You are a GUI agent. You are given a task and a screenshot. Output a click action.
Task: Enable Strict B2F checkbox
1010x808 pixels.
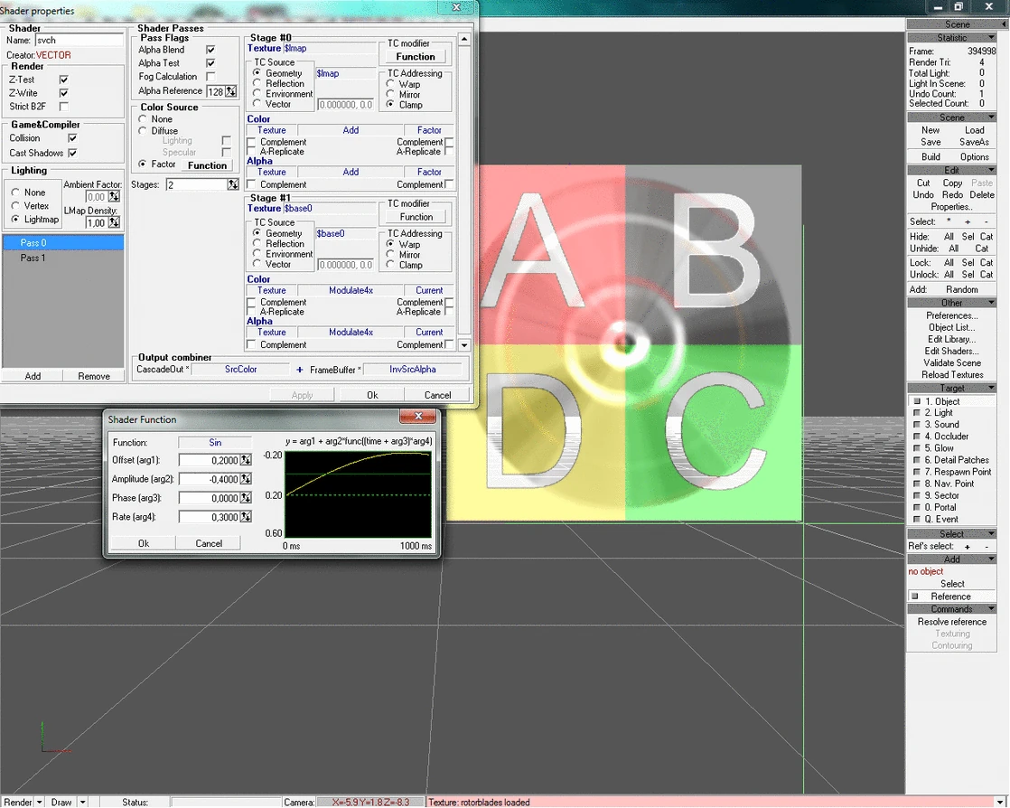(x=64, y=107)
